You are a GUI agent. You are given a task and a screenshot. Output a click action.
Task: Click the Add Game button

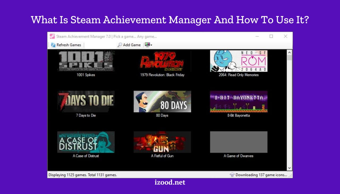click(x=129, y=45)
